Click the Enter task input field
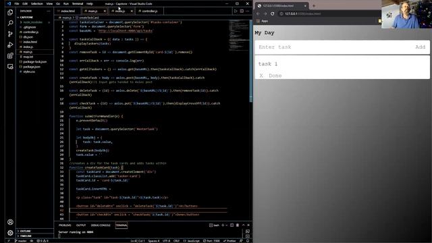This screenshot has width=432, height=243. [334, 47]
